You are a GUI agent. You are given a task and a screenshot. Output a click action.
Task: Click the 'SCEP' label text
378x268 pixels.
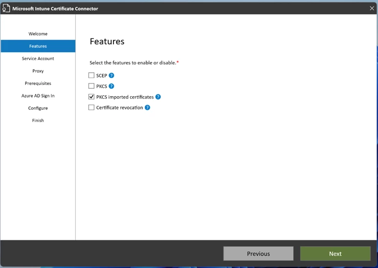click(x=102, y=76)
